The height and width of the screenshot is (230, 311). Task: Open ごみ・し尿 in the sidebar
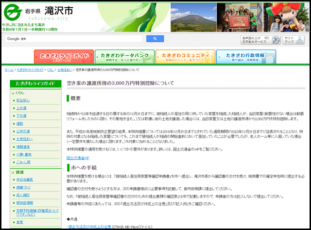(x=23, y=162)
